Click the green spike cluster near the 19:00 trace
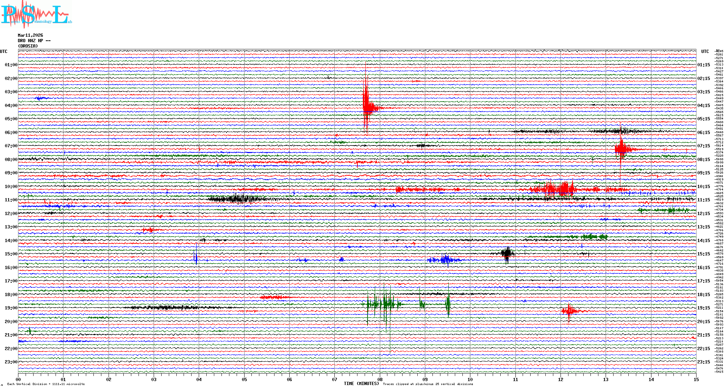 (x=385, y=304)
